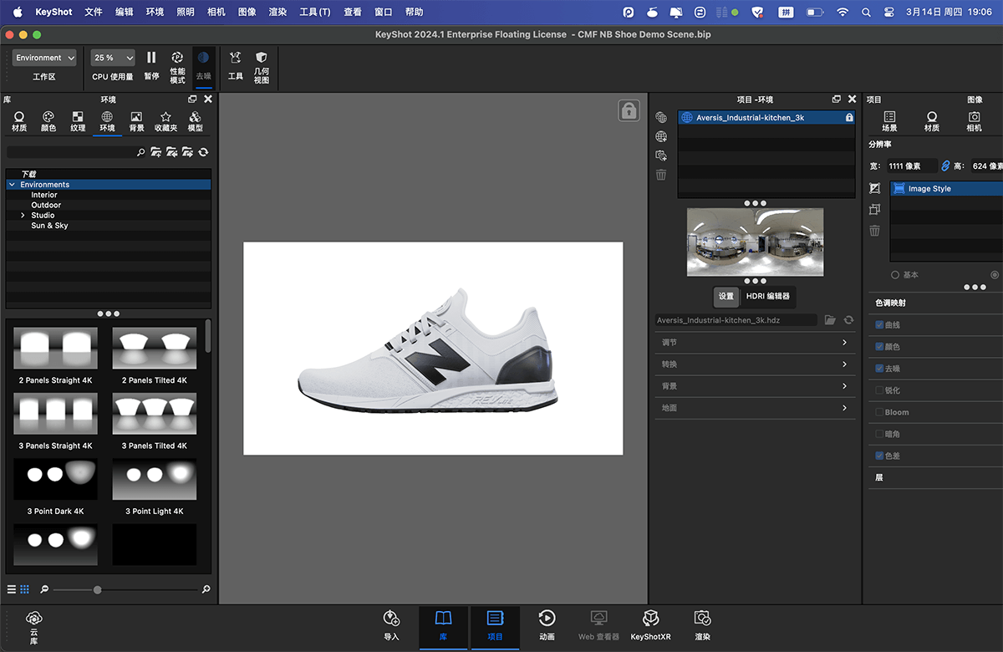Expand the 背景 (background) section
Image resolution: width=1003 pixels, height=652 pixels.
[x=755, y=386]
